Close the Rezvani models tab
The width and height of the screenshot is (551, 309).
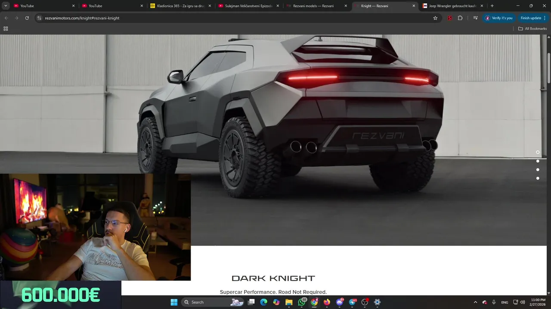(346, 6)
